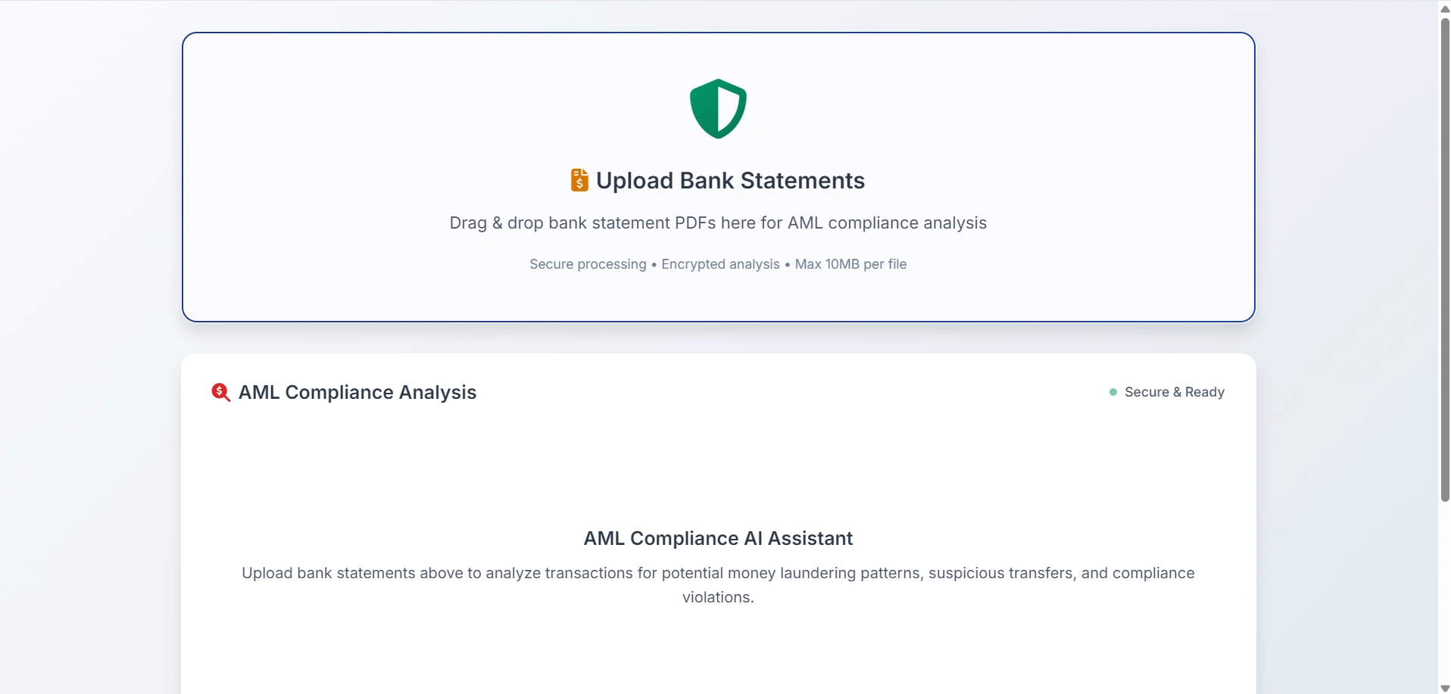Screen dimensions: 1451x694
Task: Click the word 'violations.' in the description
Action: (718, 597)
